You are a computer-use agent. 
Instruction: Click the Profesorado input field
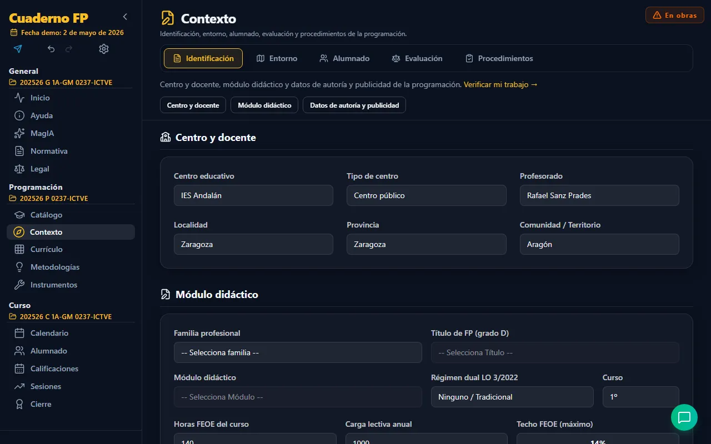point(599,195)
